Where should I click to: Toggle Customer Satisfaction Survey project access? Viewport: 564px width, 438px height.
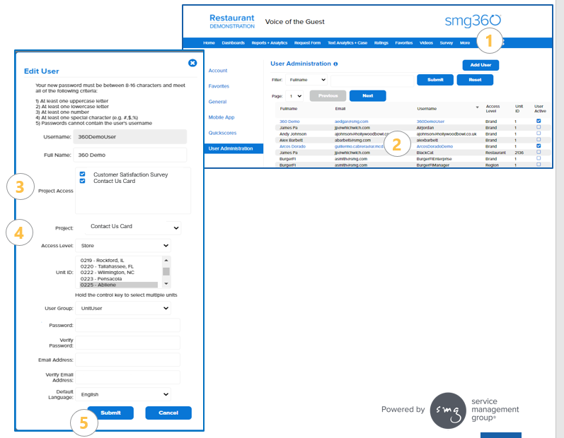pyautogui.click(x=83, y=174)
